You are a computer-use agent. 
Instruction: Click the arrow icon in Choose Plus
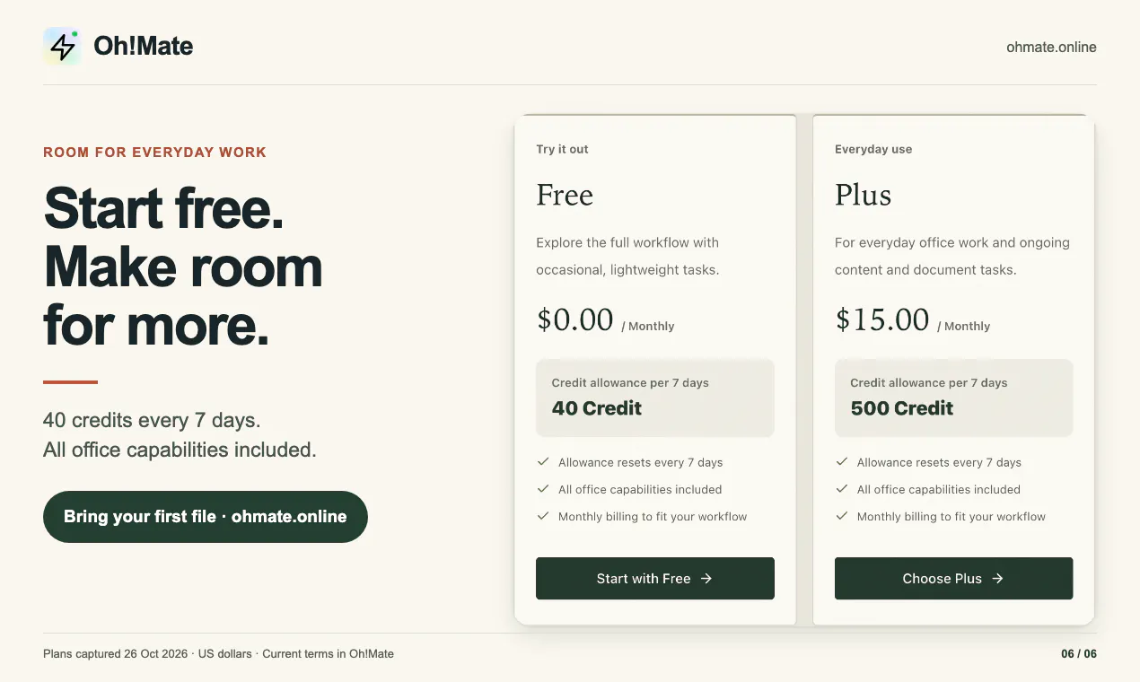(997, 579)
